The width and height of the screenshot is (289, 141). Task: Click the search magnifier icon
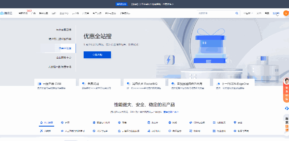tap(237, 13)
